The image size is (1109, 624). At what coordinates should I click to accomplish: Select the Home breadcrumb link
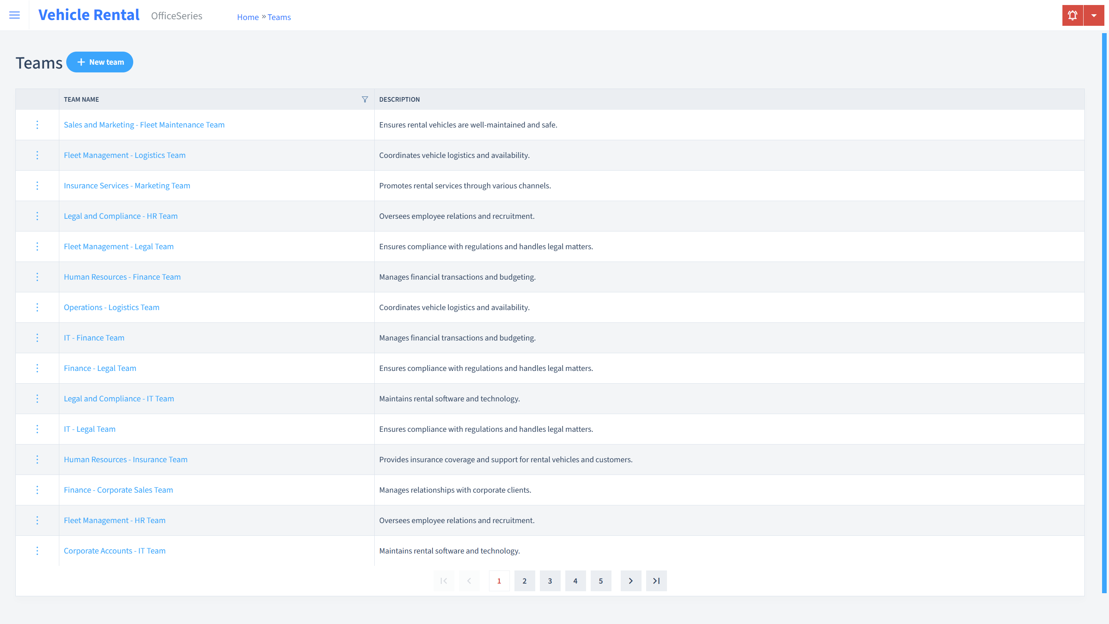(247, 17)
